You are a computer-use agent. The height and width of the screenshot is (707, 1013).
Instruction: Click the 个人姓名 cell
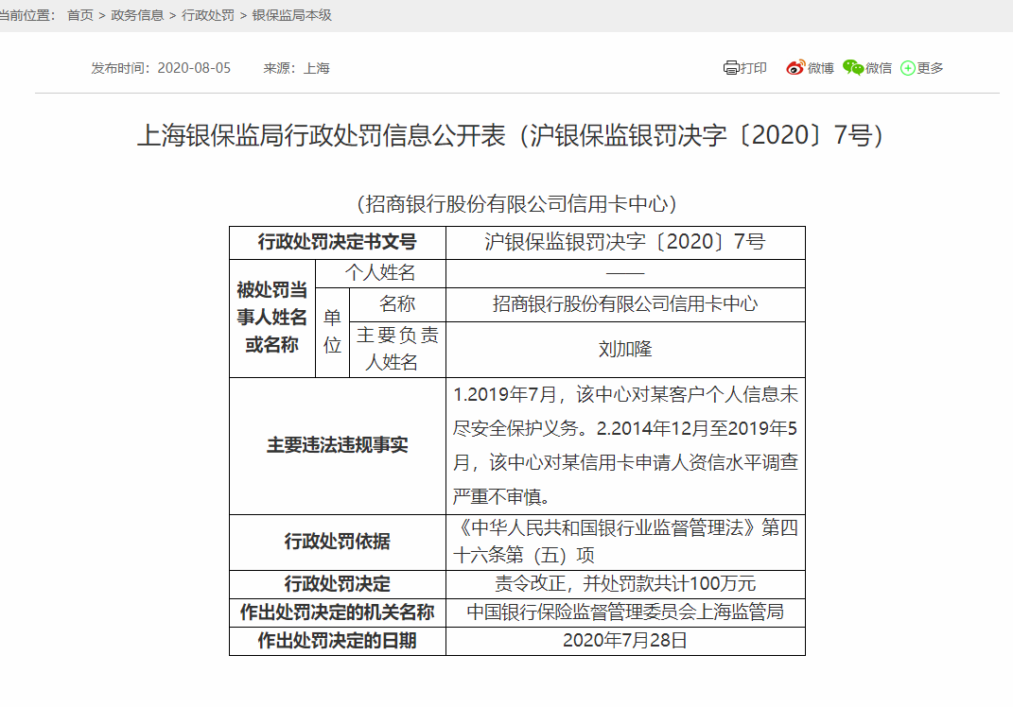pos(380,273)
